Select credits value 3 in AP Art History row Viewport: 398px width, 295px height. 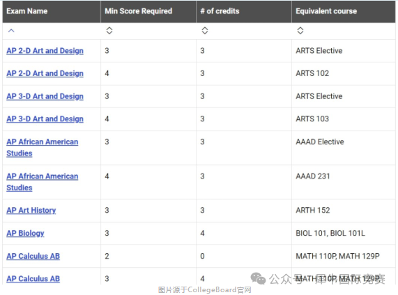202,210
